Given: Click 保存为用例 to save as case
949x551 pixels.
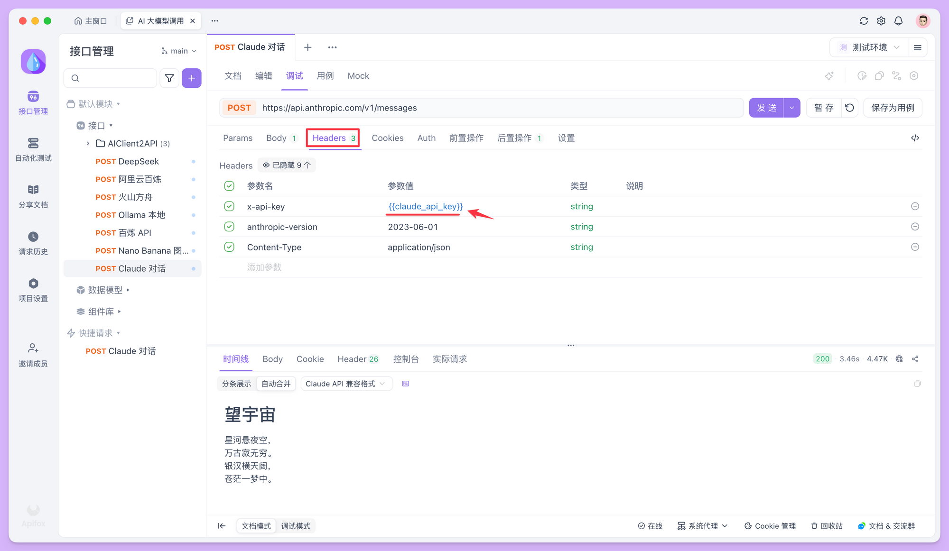Looking at the screenshot, I should pyautogui.click(x=893, y=108).
